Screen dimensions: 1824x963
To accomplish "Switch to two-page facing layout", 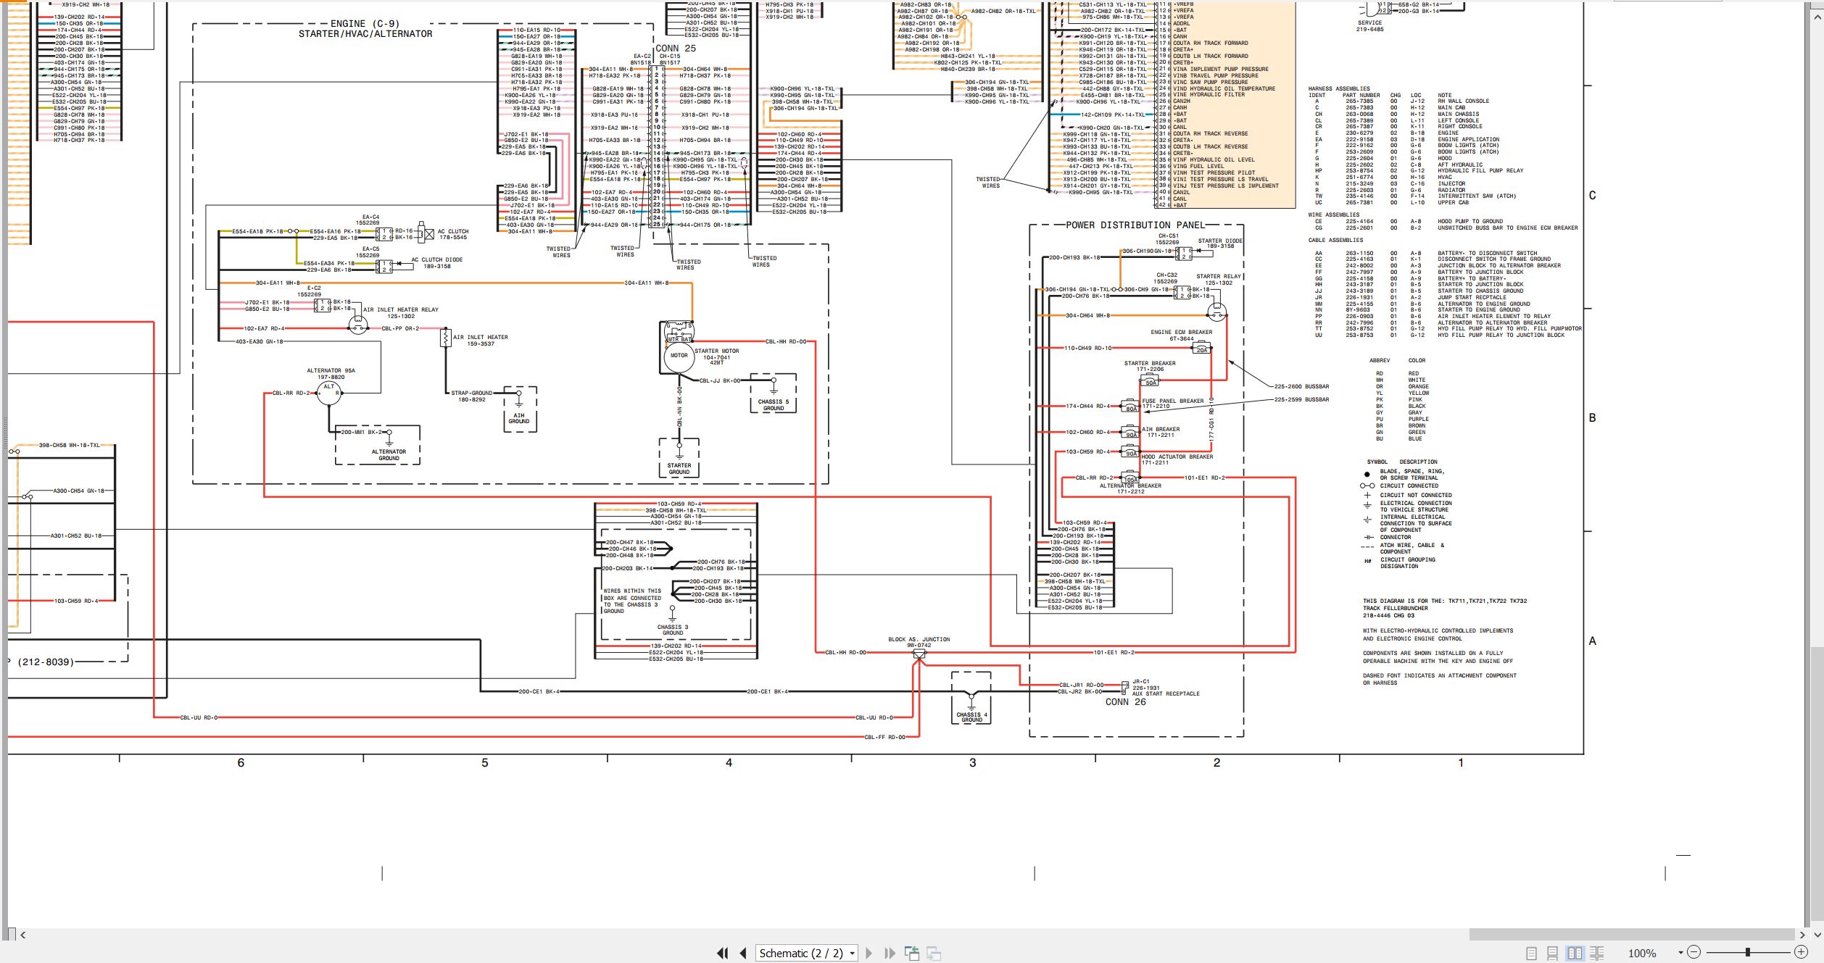I will point(1575,954).
